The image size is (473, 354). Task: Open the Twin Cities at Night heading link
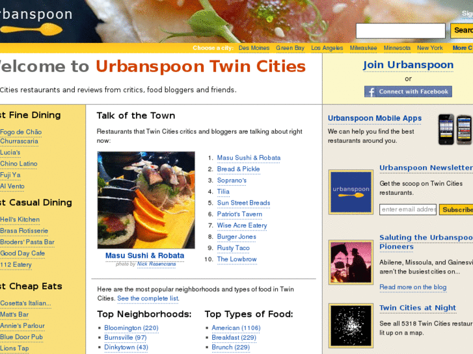pos(418,308)
